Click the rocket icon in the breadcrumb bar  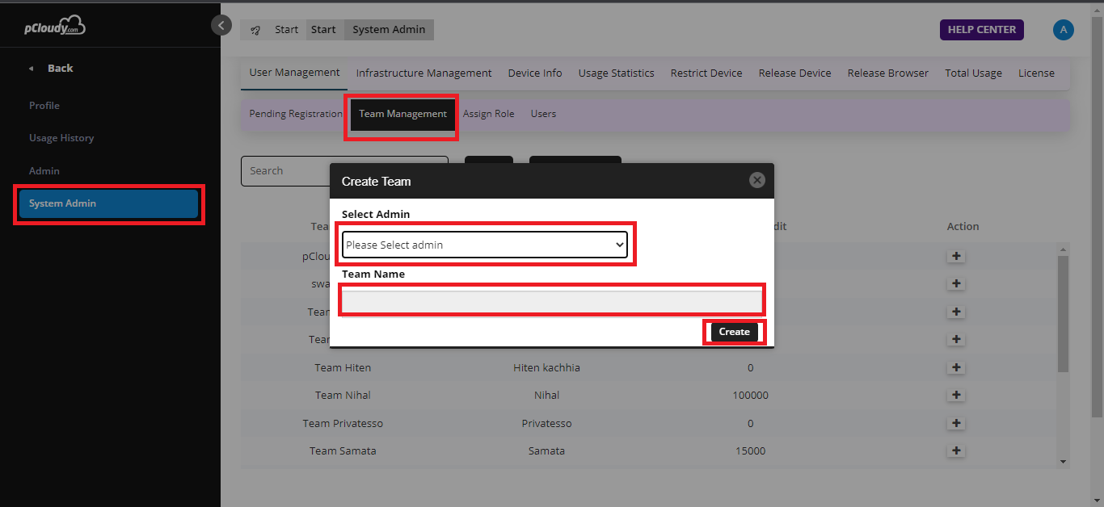click(255, 29)
